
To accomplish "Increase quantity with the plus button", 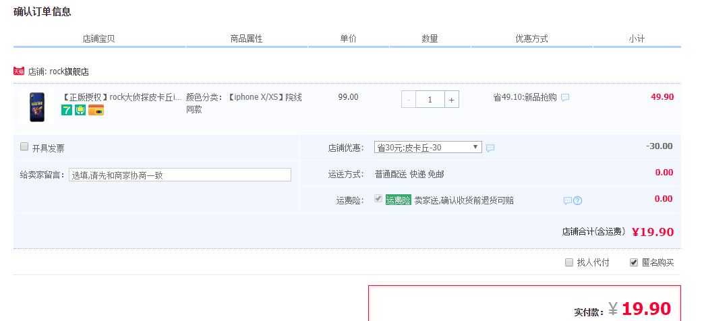I will coord(451,99).
